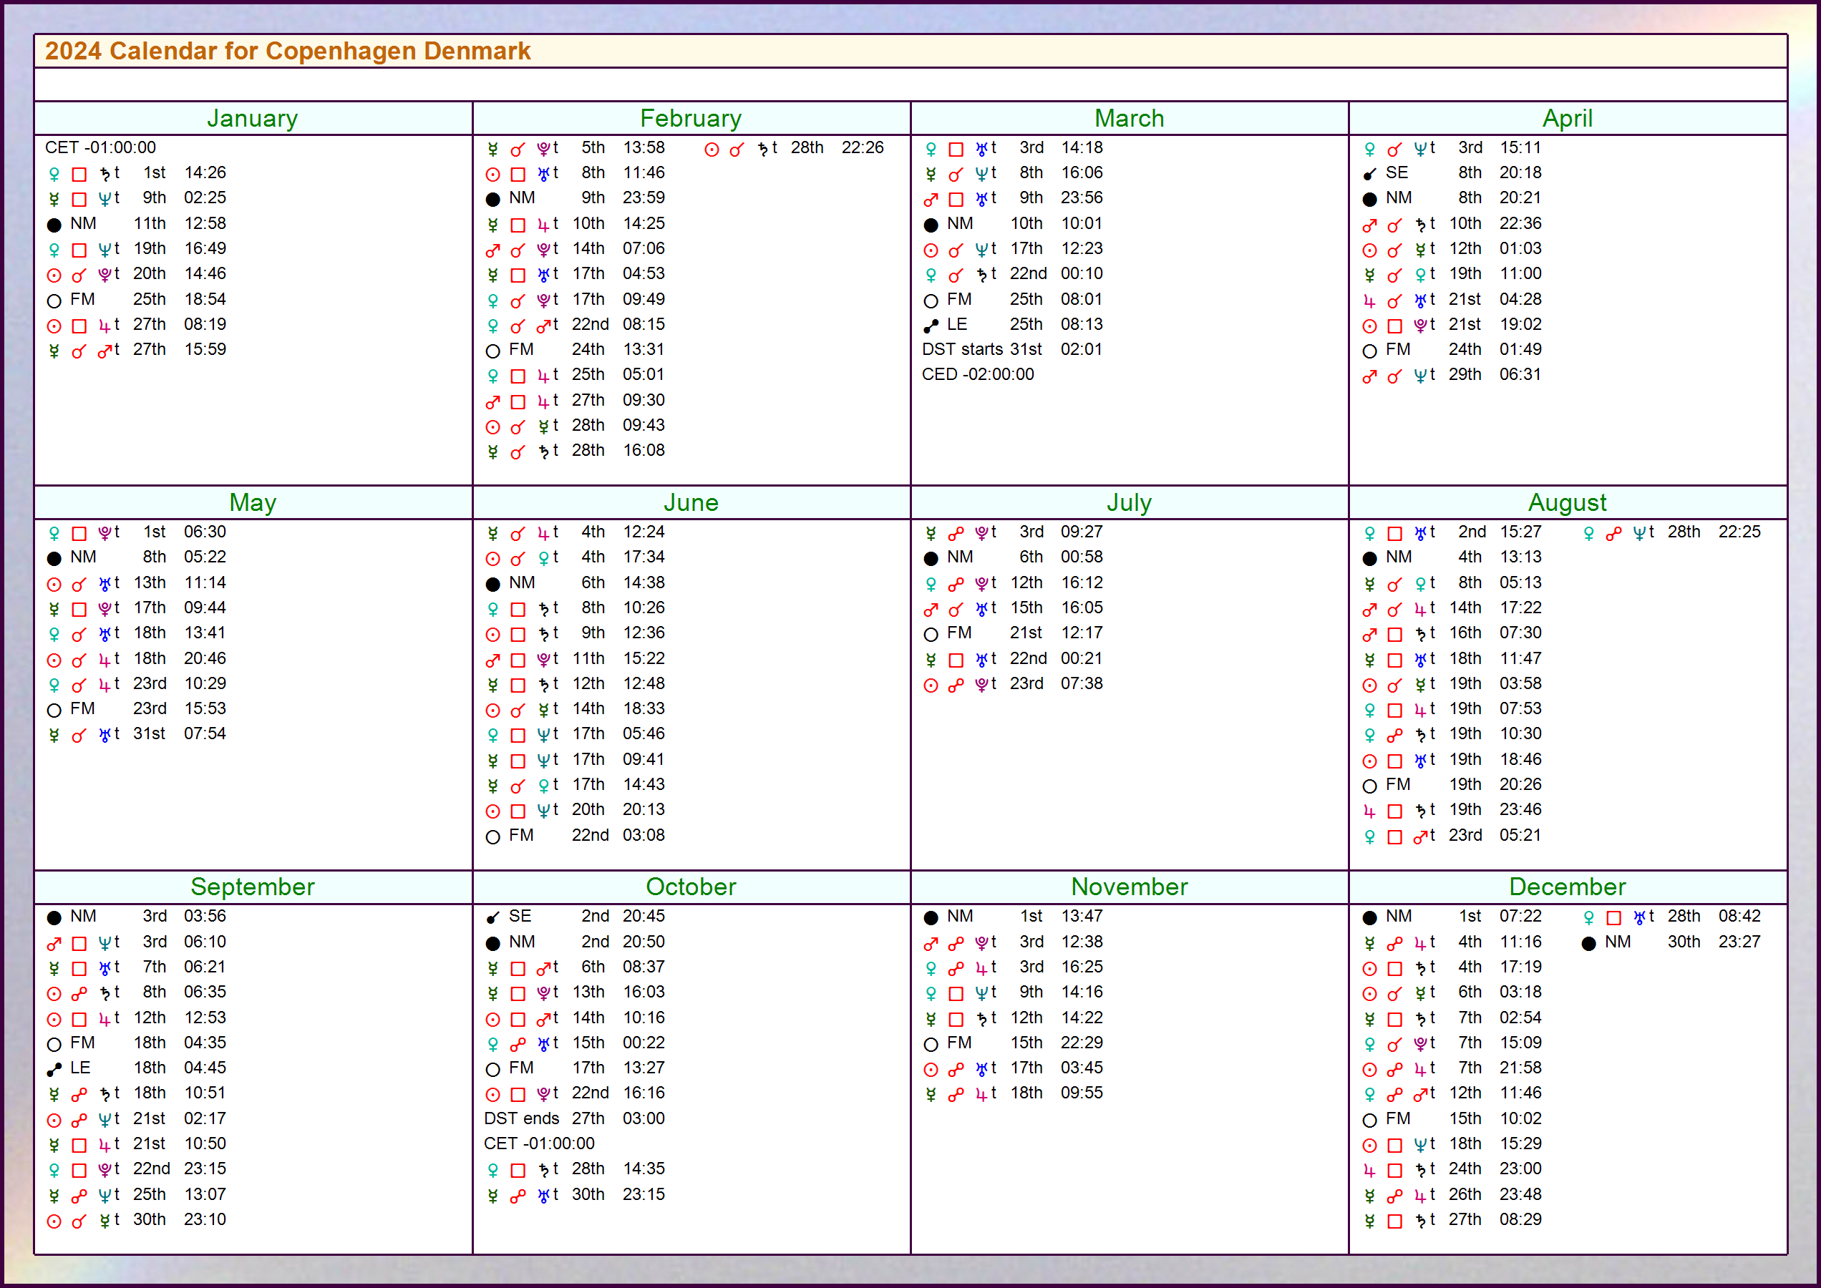Click Sun glyph in January 20th row
The image size is (1821, 1288).
[x=54, y=276]
